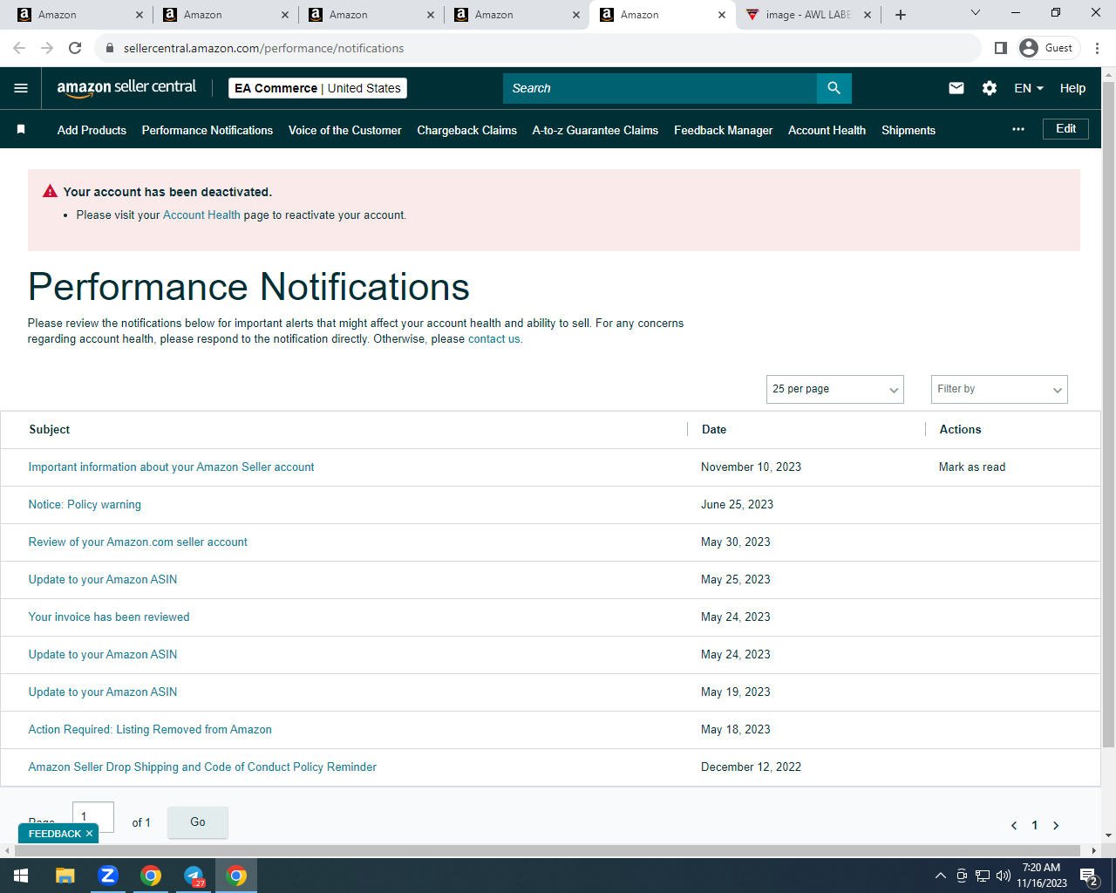This screenshot has height=893, width=1116.
Task: Click the FEEDBACK button
Action: click(x=54, y=834)
